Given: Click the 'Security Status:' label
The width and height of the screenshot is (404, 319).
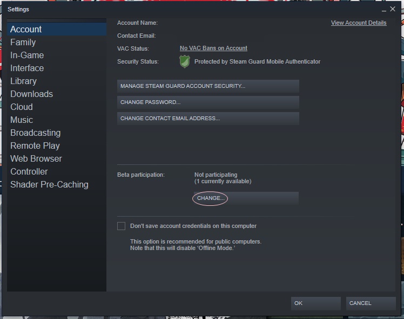Looking at the screenshot, I should point(138,61).
